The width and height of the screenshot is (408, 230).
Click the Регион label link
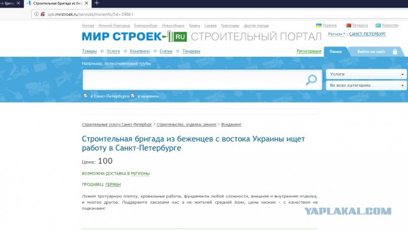tap(337, 34)
